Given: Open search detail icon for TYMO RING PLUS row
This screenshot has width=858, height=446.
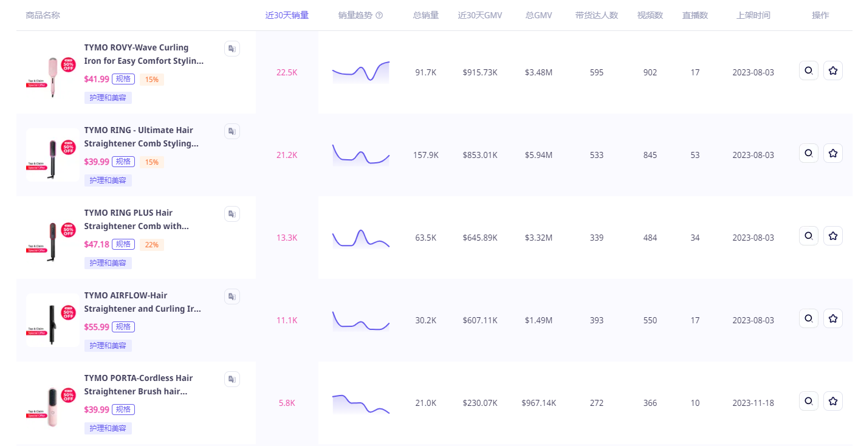Looking at the screenshot, I should click(x=808, y=236).
